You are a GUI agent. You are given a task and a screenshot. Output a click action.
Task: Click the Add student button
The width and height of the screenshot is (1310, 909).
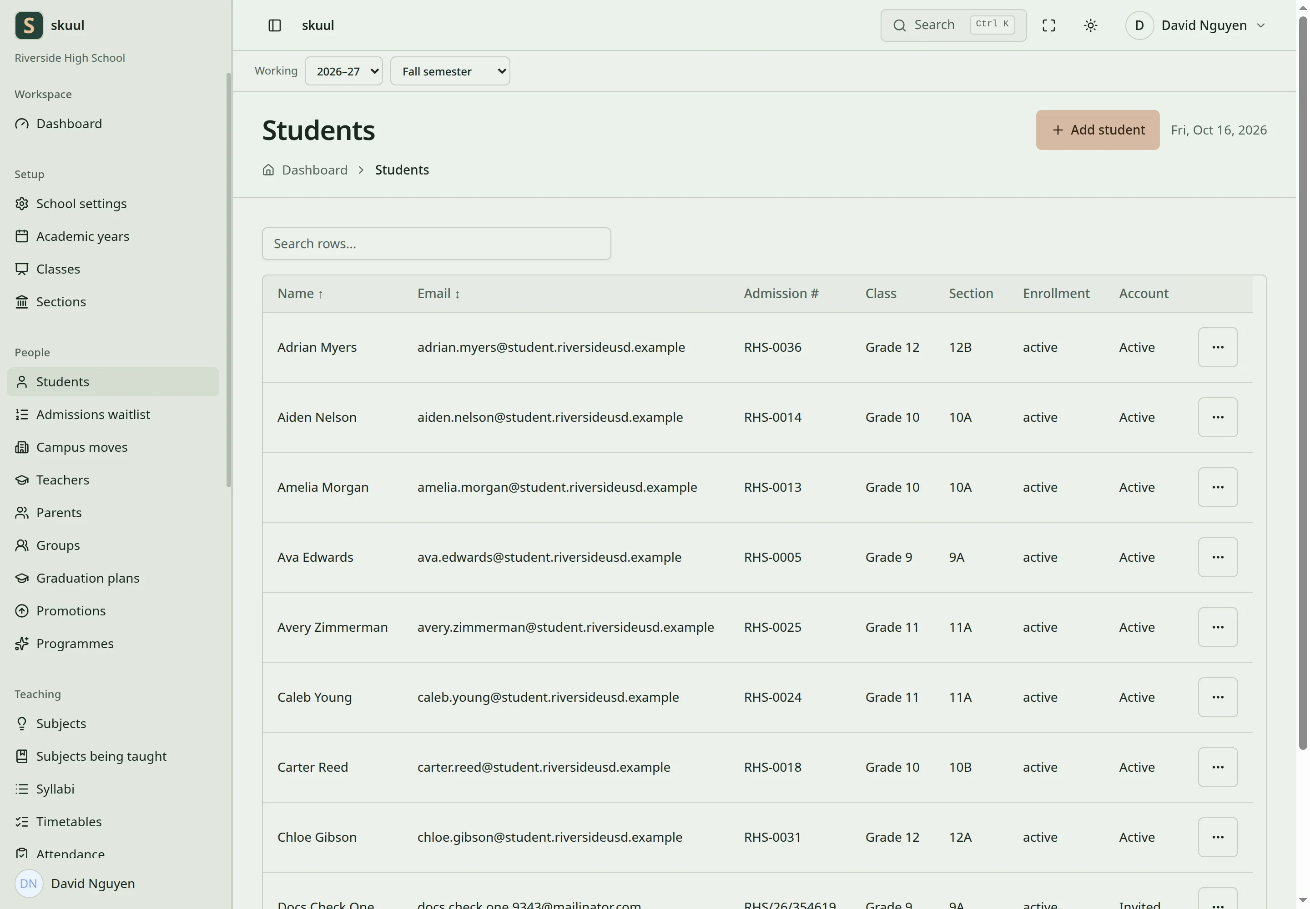pyautogui.click(x=1098, y=130)
